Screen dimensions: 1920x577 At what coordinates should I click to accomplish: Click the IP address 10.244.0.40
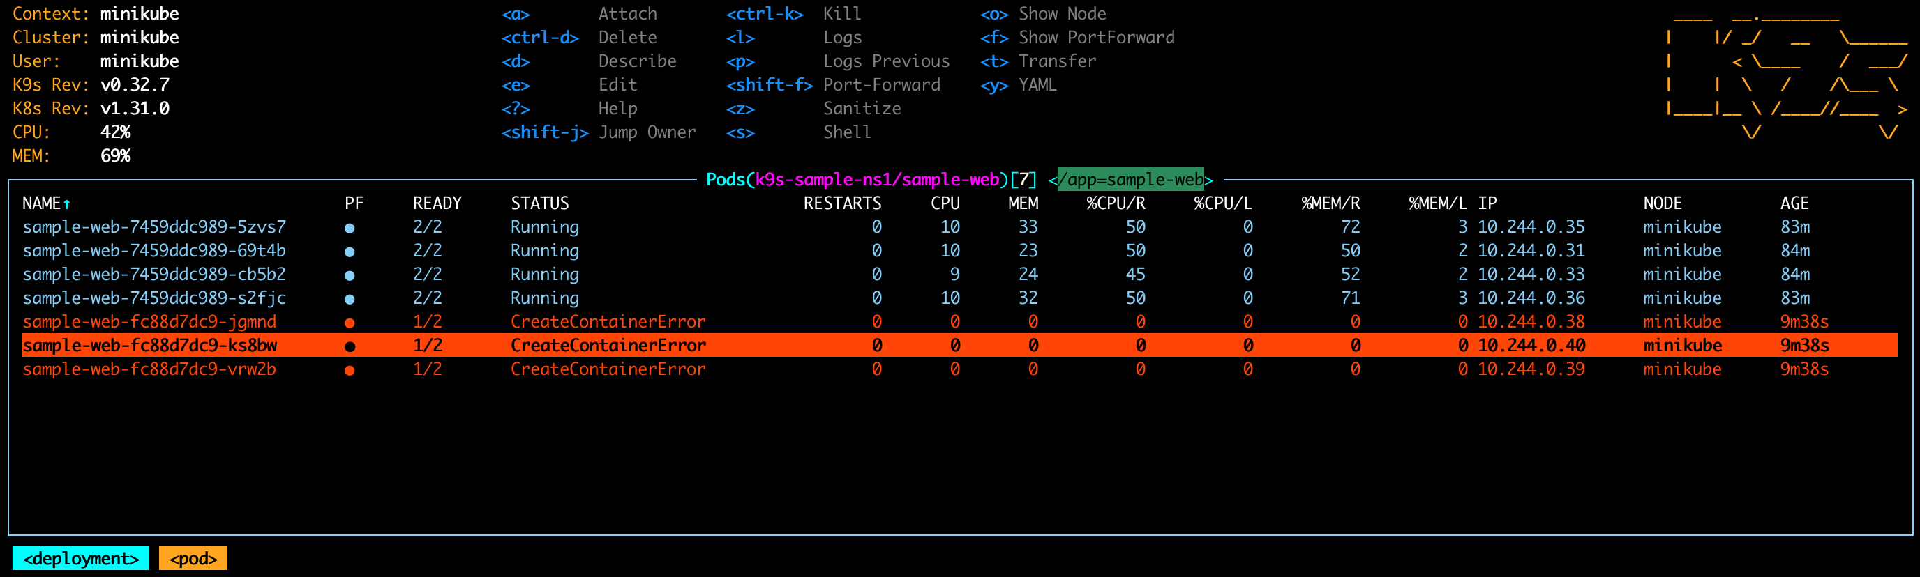point(1531,346)
